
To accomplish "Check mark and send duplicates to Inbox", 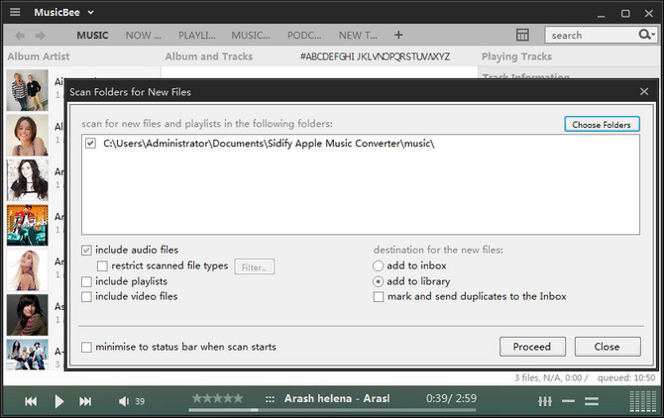I will (379, 296).
